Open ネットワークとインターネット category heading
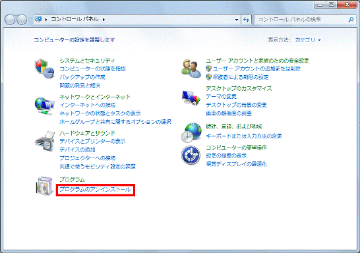360x253 pixels. [x=95, y=97]
